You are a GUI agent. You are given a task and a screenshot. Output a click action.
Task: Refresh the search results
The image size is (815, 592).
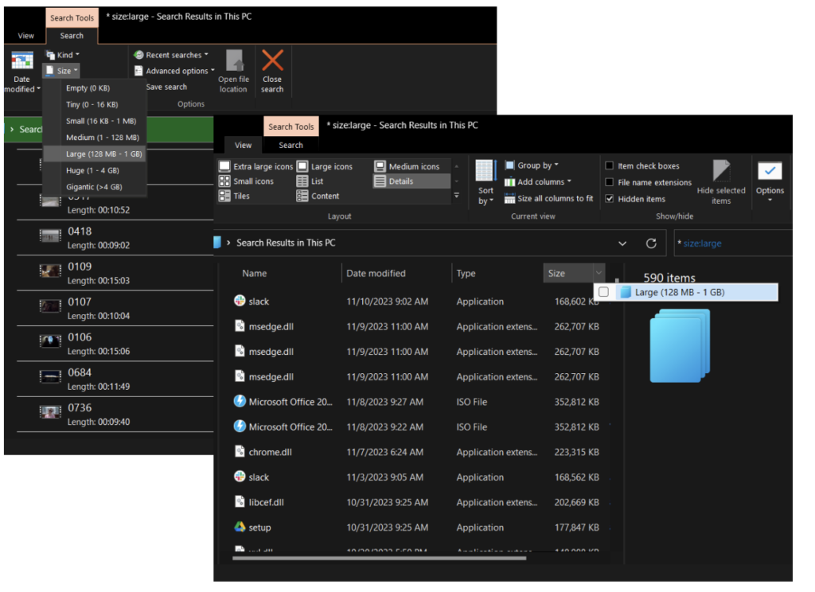650,243
